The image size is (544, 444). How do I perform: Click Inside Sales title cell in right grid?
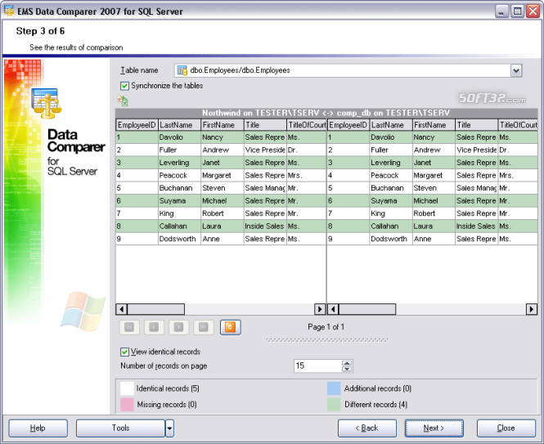coord(476,226)
